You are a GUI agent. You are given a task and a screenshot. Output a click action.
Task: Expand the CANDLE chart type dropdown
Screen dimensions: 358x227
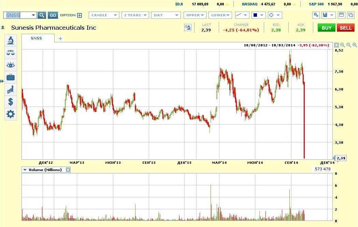click(104, 15)
